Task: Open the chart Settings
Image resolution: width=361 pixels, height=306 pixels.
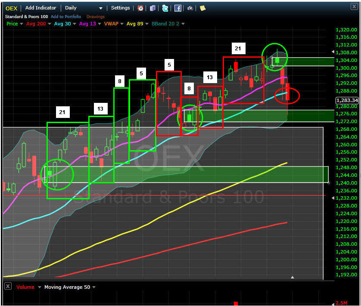Action: click(121, 8)
